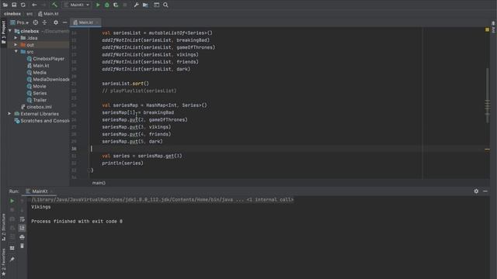497x279 pixels.
Task: Toggle the Structure tool window side tab
Action: coord(3,228)
